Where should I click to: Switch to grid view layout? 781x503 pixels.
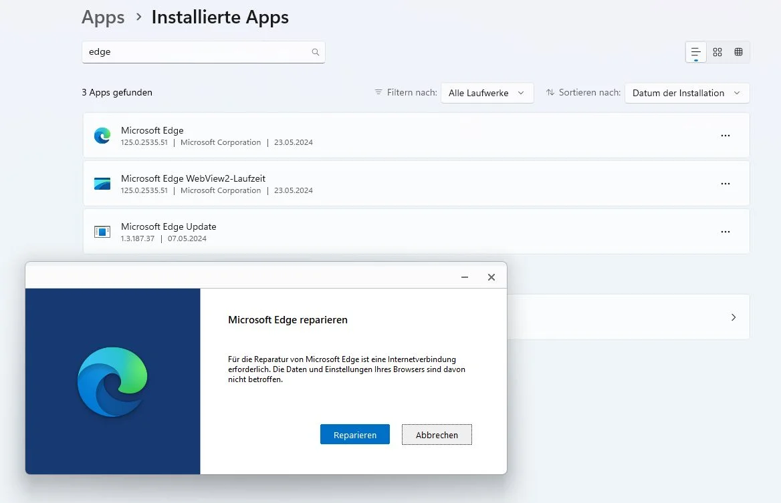click(717, 52)
